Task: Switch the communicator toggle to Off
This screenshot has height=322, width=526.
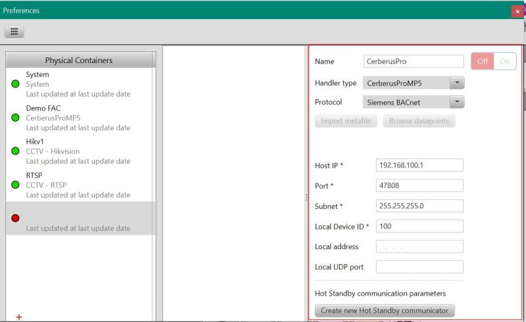Action: (483, 61)
